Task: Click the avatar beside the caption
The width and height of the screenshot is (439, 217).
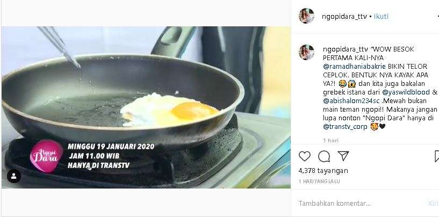Action: 306,52
